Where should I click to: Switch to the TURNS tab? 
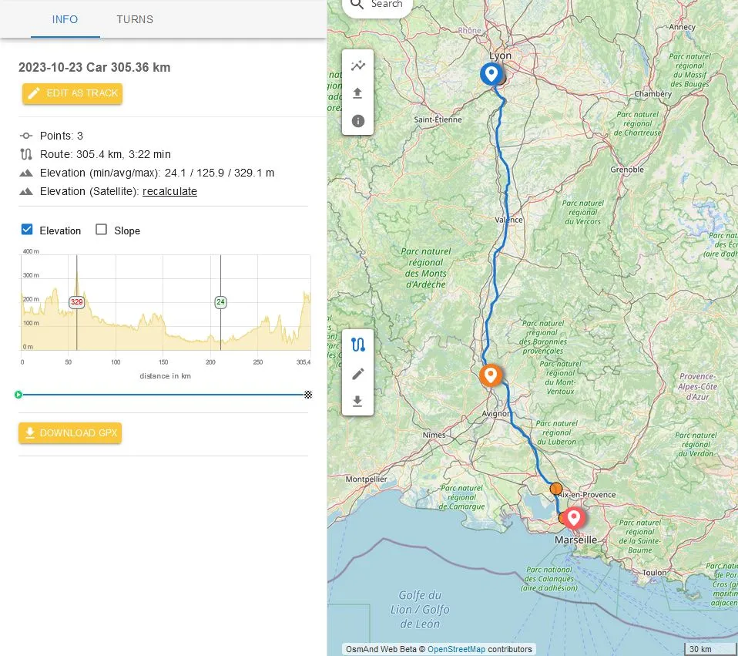[x=135, y=19]
